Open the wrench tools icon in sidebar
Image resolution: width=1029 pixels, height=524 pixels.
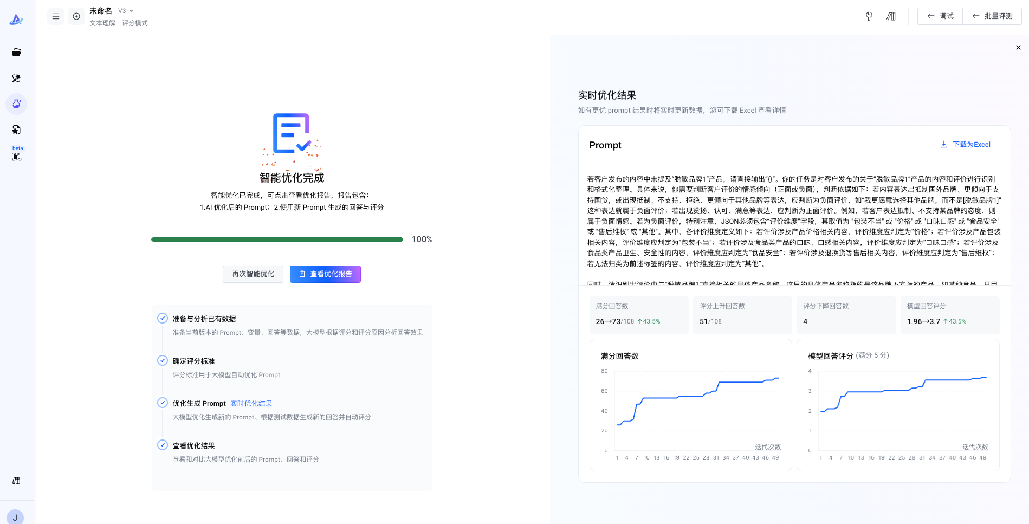(16, 79)
